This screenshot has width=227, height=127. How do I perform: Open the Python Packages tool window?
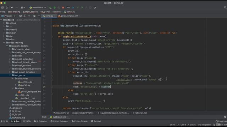tap(59, 121)
